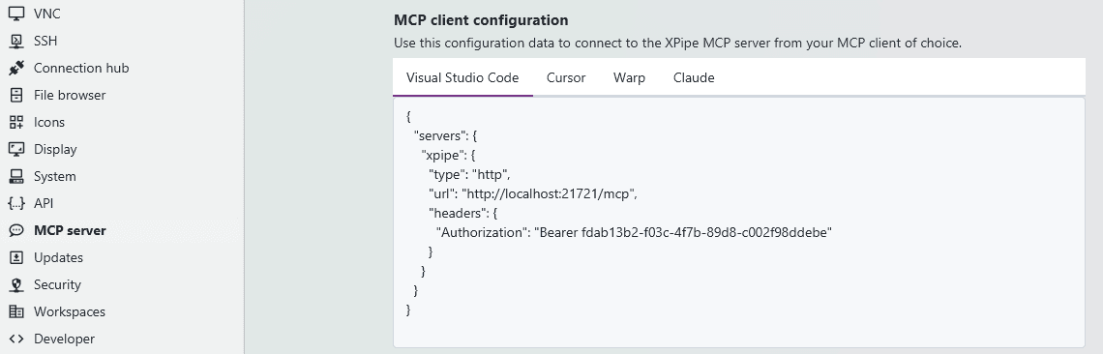Click the Updates download icon
The image size is (1103, 354).
[x=16, y=257]
